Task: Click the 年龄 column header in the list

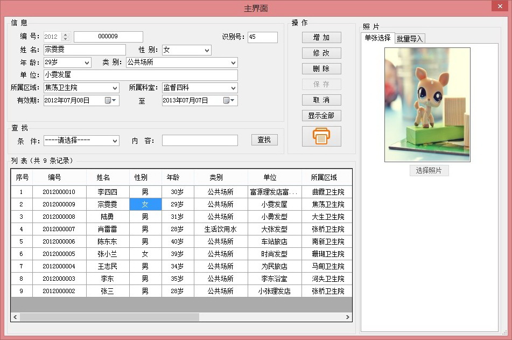Action: point(178,177)
